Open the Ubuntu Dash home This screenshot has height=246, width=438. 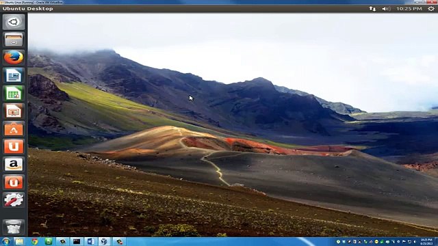tap(14, 22)
